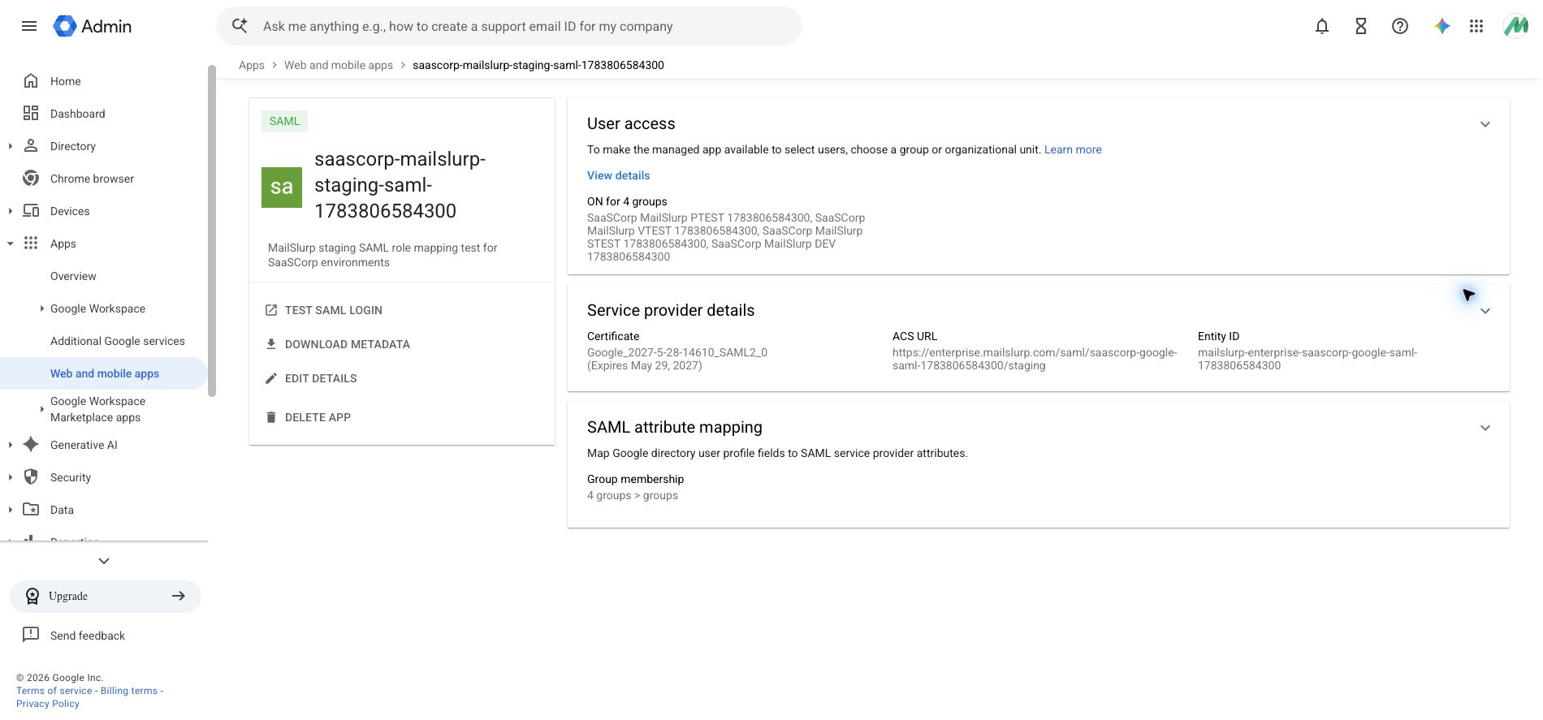The height and width of the screenshot is (720, 1543).
Task: Click the Data folder icon
Action: pyautogui.click(x=31, y=510)
